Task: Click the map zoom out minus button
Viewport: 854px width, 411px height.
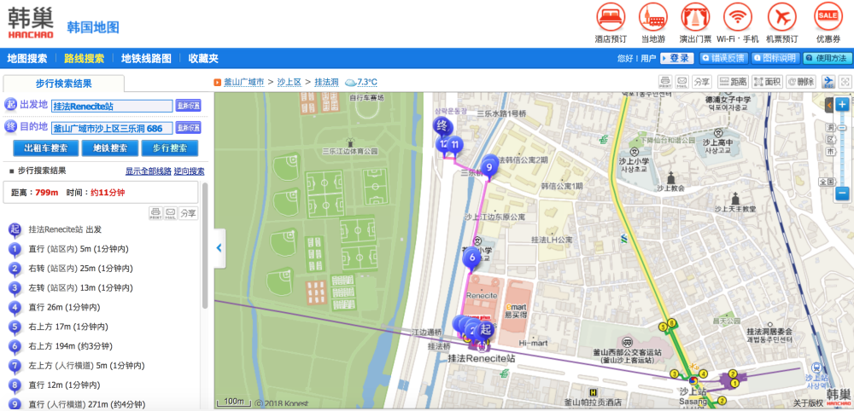Action: pos(842,194)
